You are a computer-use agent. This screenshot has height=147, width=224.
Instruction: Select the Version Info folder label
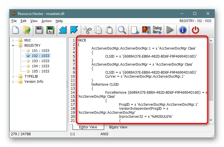click(x=34, y=81)
